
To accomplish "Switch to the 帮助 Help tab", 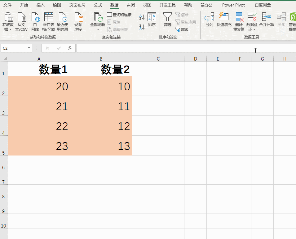I will tap(188, 5).
